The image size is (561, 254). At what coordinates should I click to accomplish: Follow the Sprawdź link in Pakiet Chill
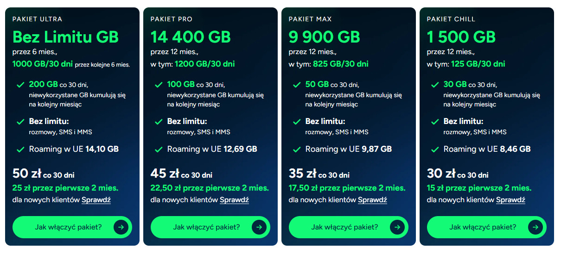point(510,200)
